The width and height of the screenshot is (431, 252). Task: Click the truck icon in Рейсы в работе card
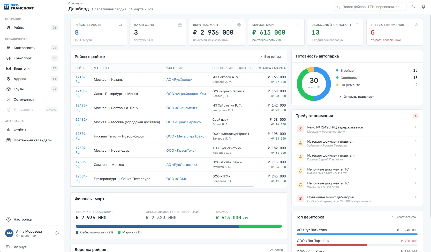[120, 25]
